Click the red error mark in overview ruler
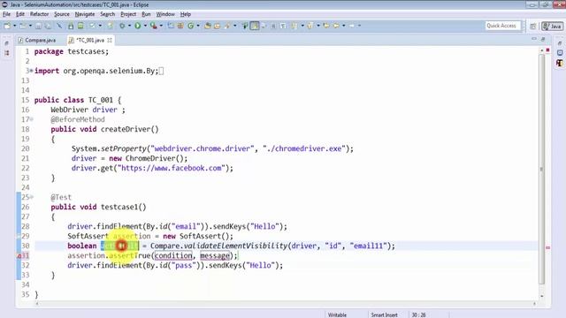Image resolution: width=566 pixels, height=318 pixels. (x=547, y=247)
